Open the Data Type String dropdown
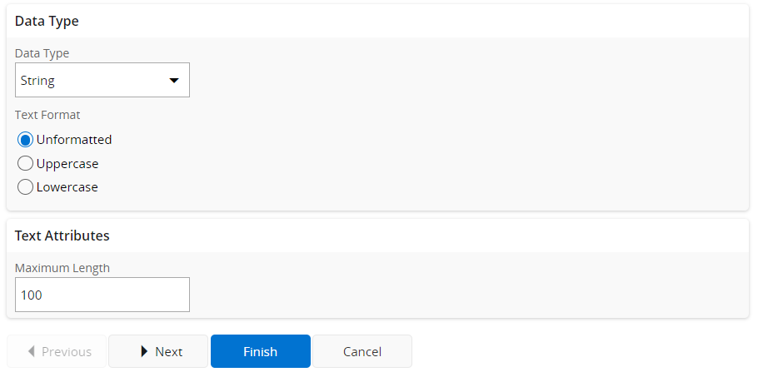Screen dimensions: 758x377 pos(102,81)
